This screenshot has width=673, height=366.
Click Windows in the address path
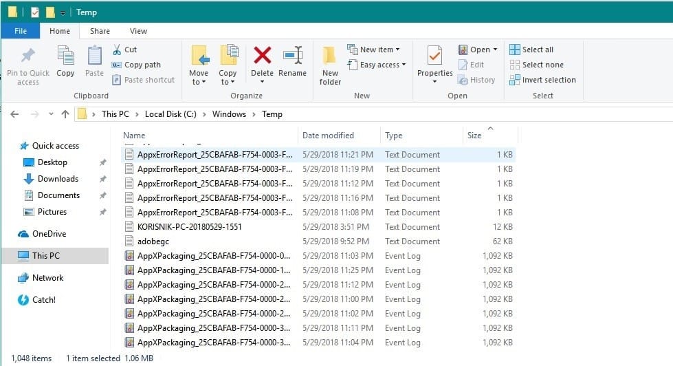click(x=229, y=114)
